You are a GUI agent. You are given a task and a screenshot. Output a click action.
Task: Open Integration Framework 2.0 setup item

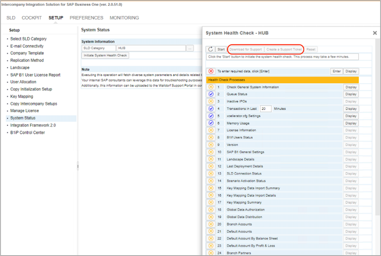point(33,125)
